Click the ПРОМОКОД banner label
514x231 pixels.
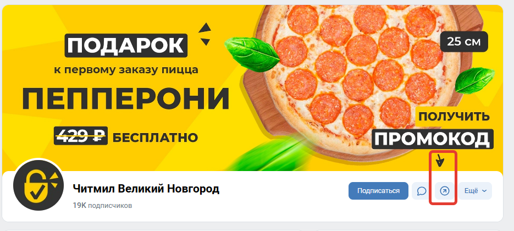pyautogui.click(x=433, y=139)
